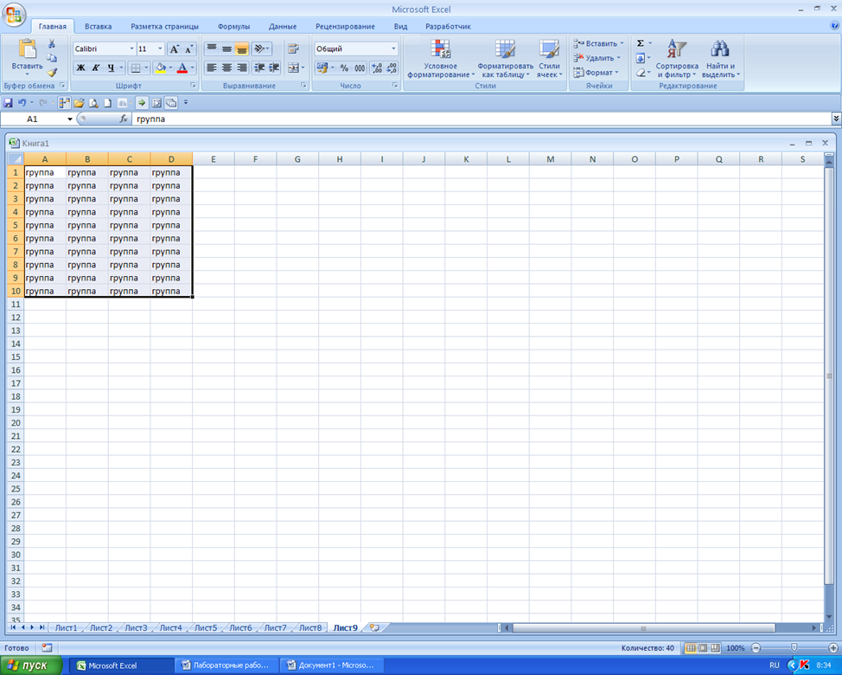Click the New blank document icon
Viewport: 842px width, 675px height.
click(107, 103)
